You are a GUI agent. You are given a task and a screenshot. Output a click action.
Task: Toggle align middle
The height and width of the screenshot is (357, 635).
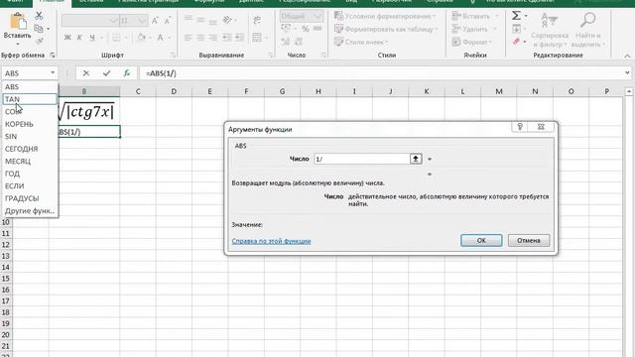200,19
